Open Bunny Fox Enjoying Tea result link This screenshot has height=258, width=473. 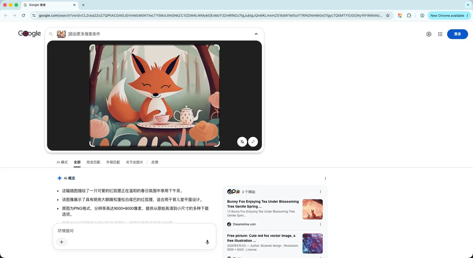click(x=263, y=204)
